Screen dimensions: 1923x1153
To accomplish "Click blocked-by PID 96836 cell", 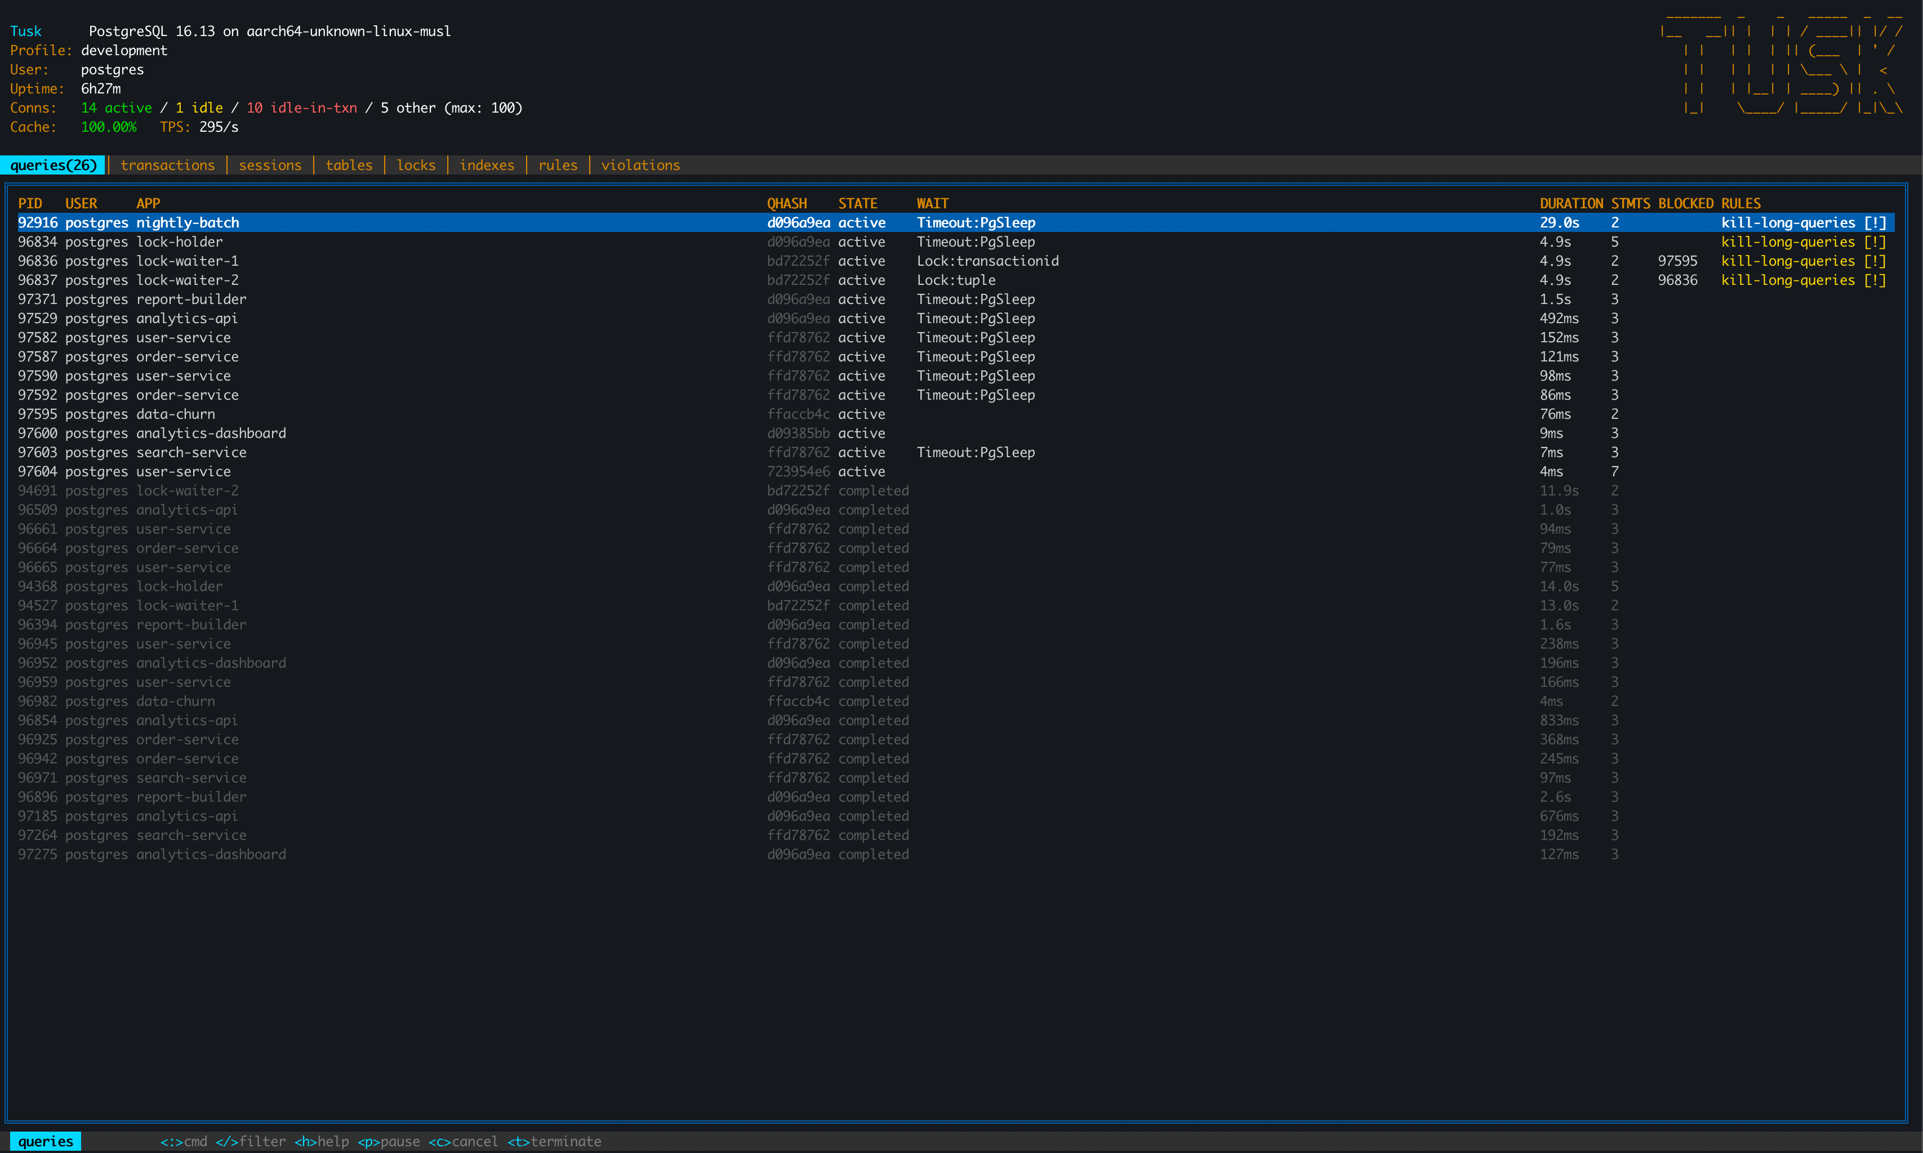I will [x=1677, y=280].
